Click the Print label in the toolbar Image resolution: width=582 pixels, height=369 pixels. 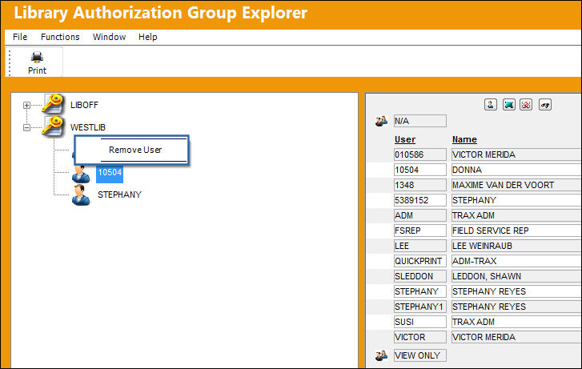(37, 70)
